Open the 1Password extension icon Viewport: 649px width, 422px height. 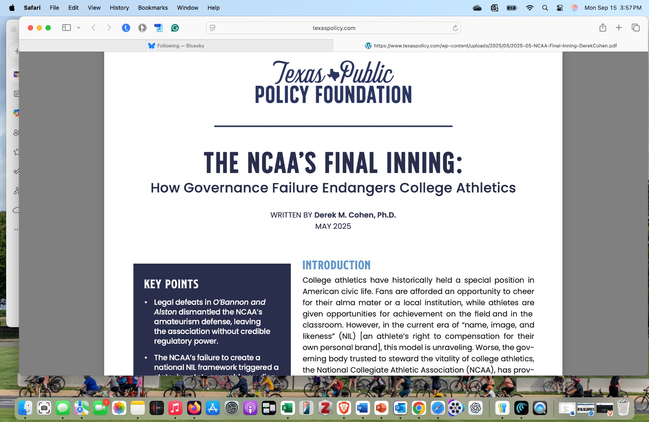(x=126, y=28)
